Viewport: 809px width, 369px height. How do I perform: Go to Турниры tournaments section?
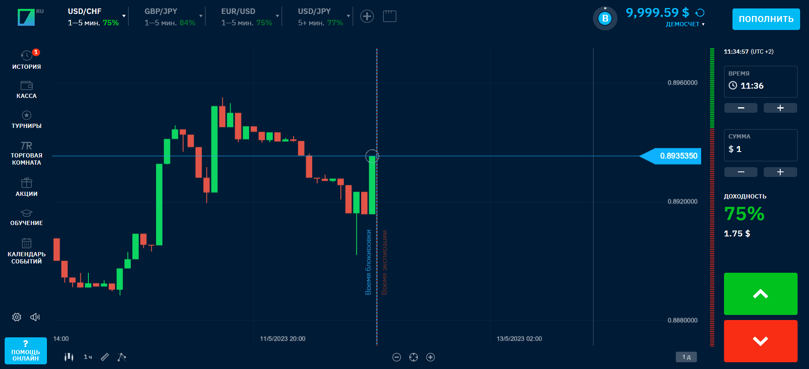[x=27, y=115]
